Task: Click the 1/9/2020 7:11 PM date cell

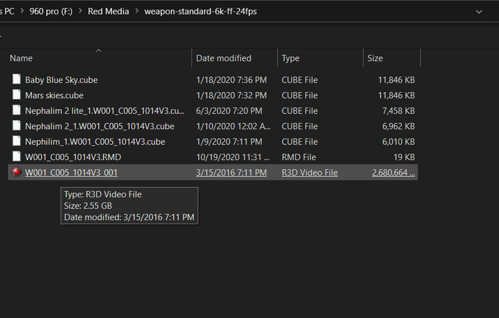Action: [x=229, y=142]
